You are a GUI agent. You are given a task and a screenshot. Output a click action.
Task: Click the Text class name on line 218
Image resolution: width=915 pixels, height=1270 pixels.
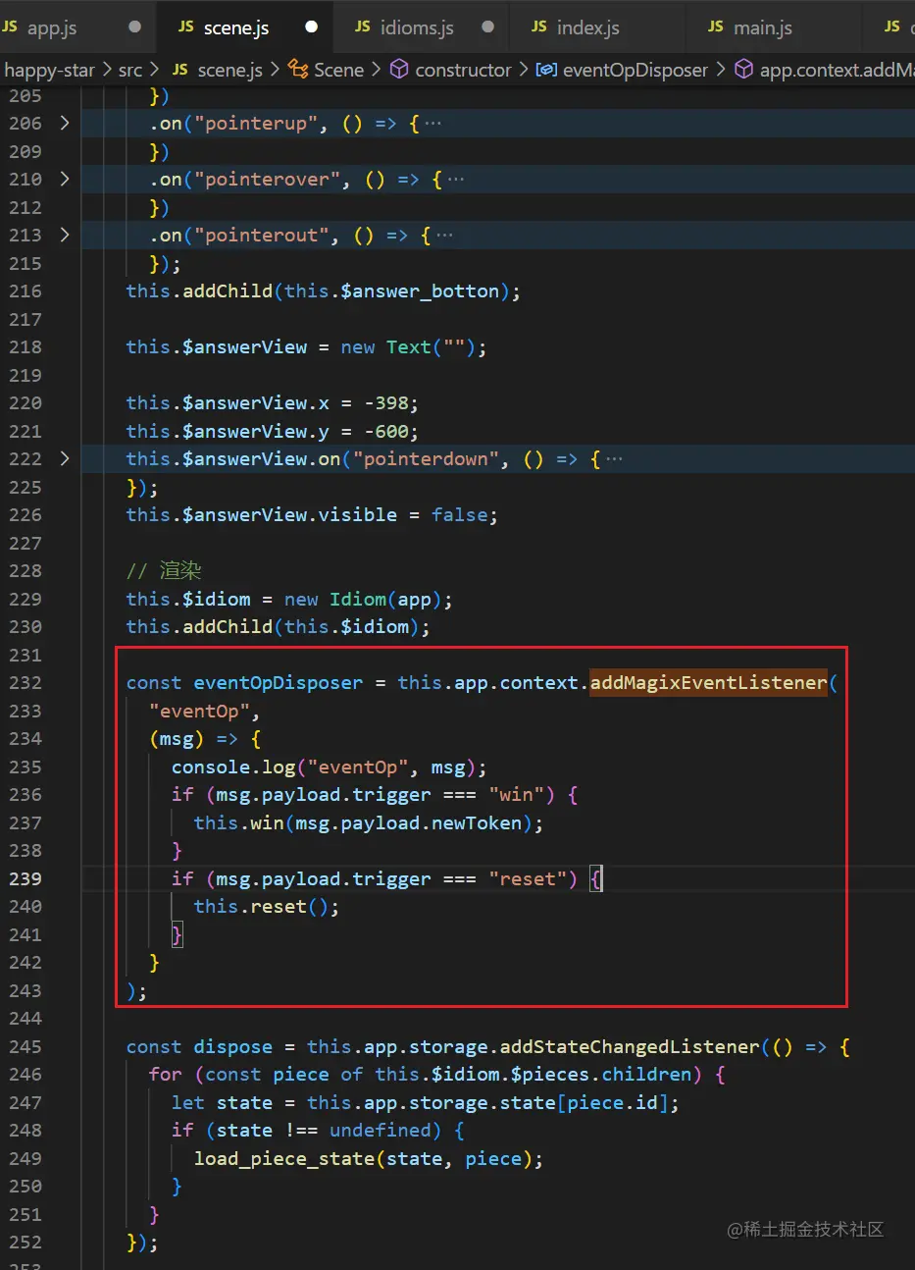click(408, 346)
